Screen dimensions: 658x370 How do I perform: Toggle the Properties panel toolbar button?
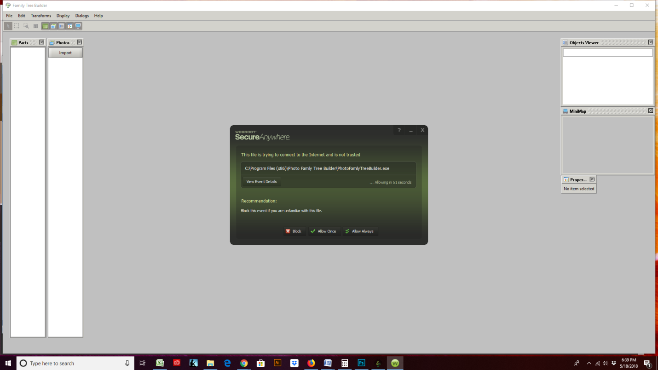coord(69,26)
